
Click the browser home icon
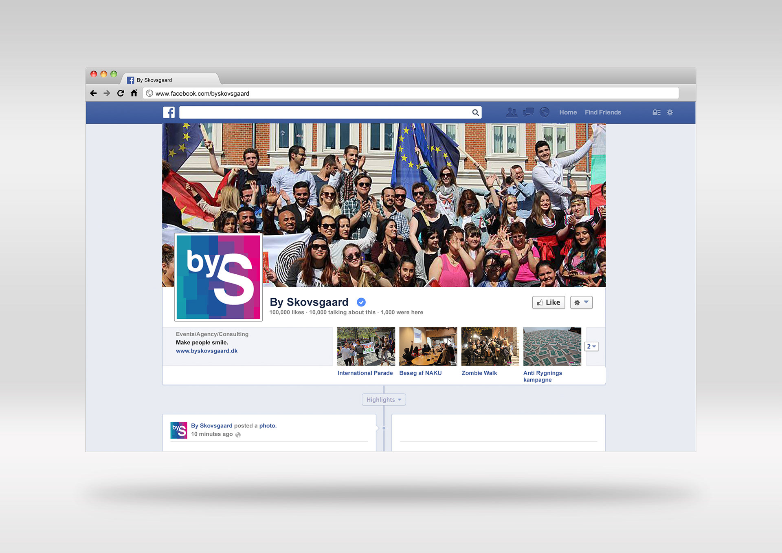pyautogui.click(x=134, y=93)
